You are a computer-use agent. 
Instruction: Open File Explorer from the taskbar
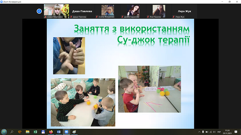[27, 132]
